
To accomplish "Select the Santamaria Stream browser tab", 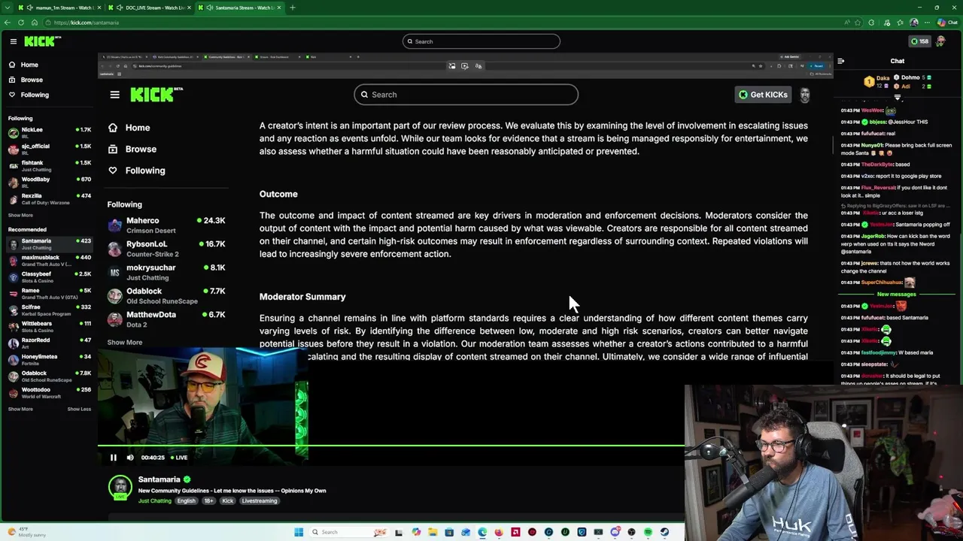I will click(x=241, y=8).
